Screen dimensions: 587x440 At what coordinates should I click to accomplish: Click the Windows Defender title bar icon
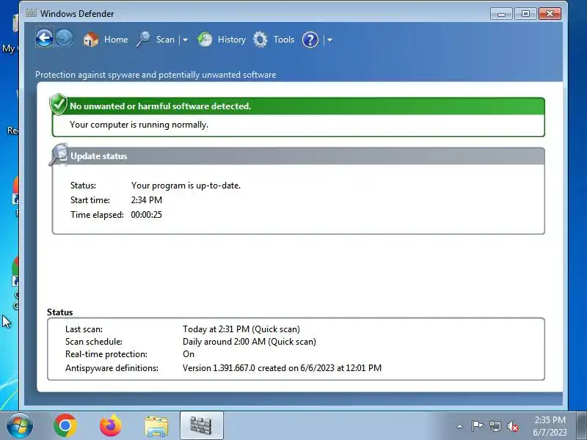pos(31,13)
